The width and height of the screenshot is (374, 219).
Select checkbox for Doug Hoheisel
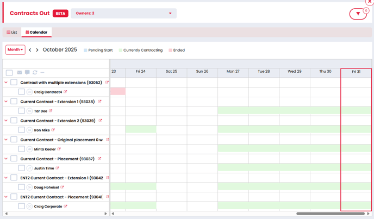click(x=22, y=187)
